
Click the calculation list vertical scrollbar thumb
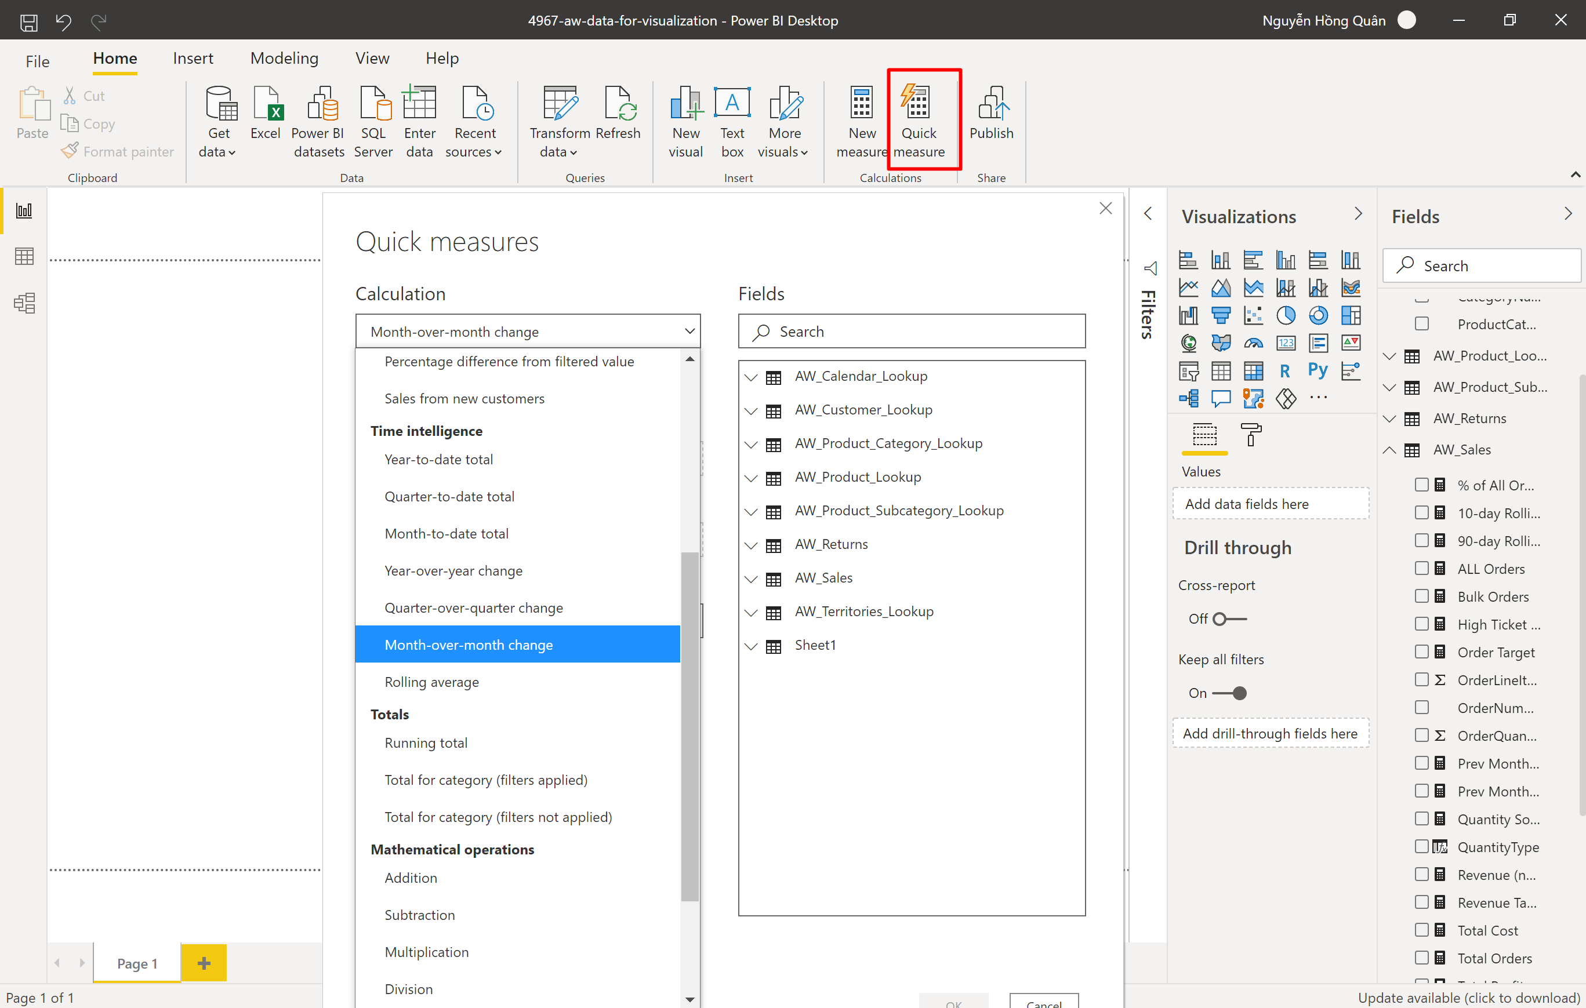(x=689, y=726)
